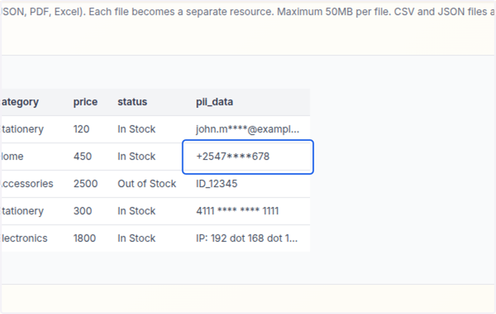This screenshot has width=496, height=314.
Task: Click the pii_data column header
Action: tap(214, 102)
